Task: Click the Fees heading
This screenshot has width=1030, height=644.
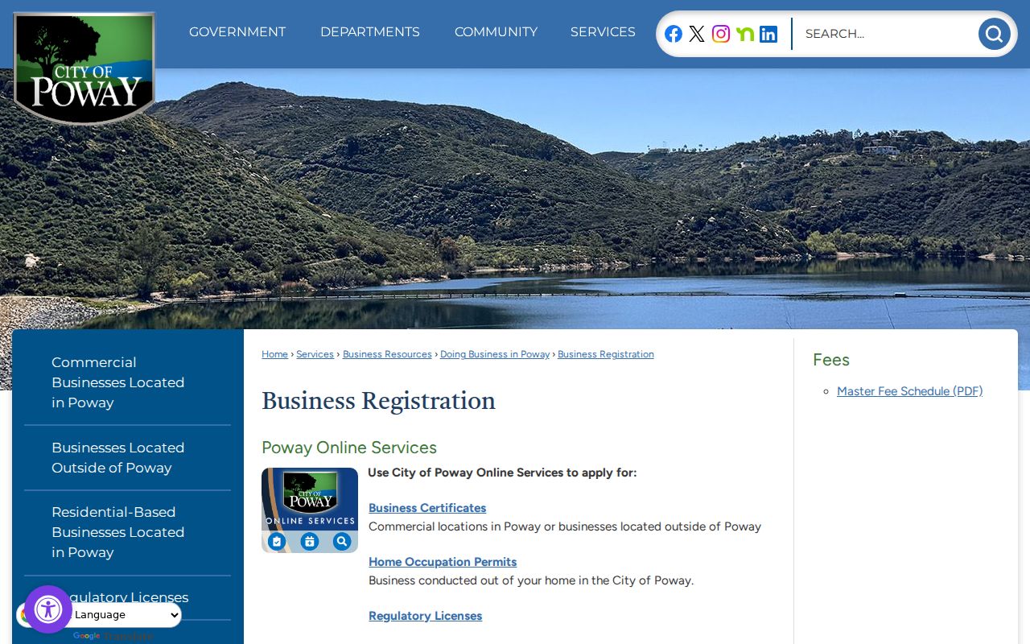Action: tap(831, 360)
